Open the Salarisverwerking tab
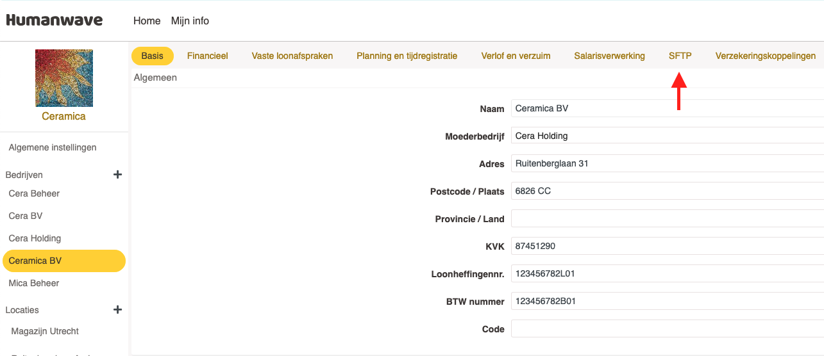The height and width of the screenshot is (356, 824). pos(609,56)
